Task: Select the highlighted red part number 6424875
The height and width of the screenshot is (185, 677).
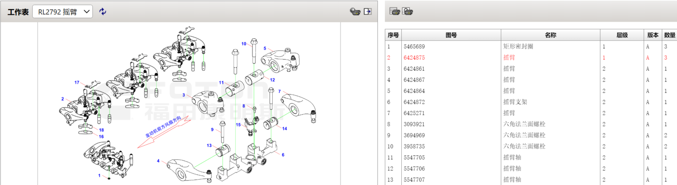Action: click(414, 58)
